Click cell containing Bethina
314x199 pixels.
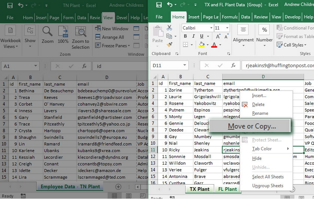30,91
